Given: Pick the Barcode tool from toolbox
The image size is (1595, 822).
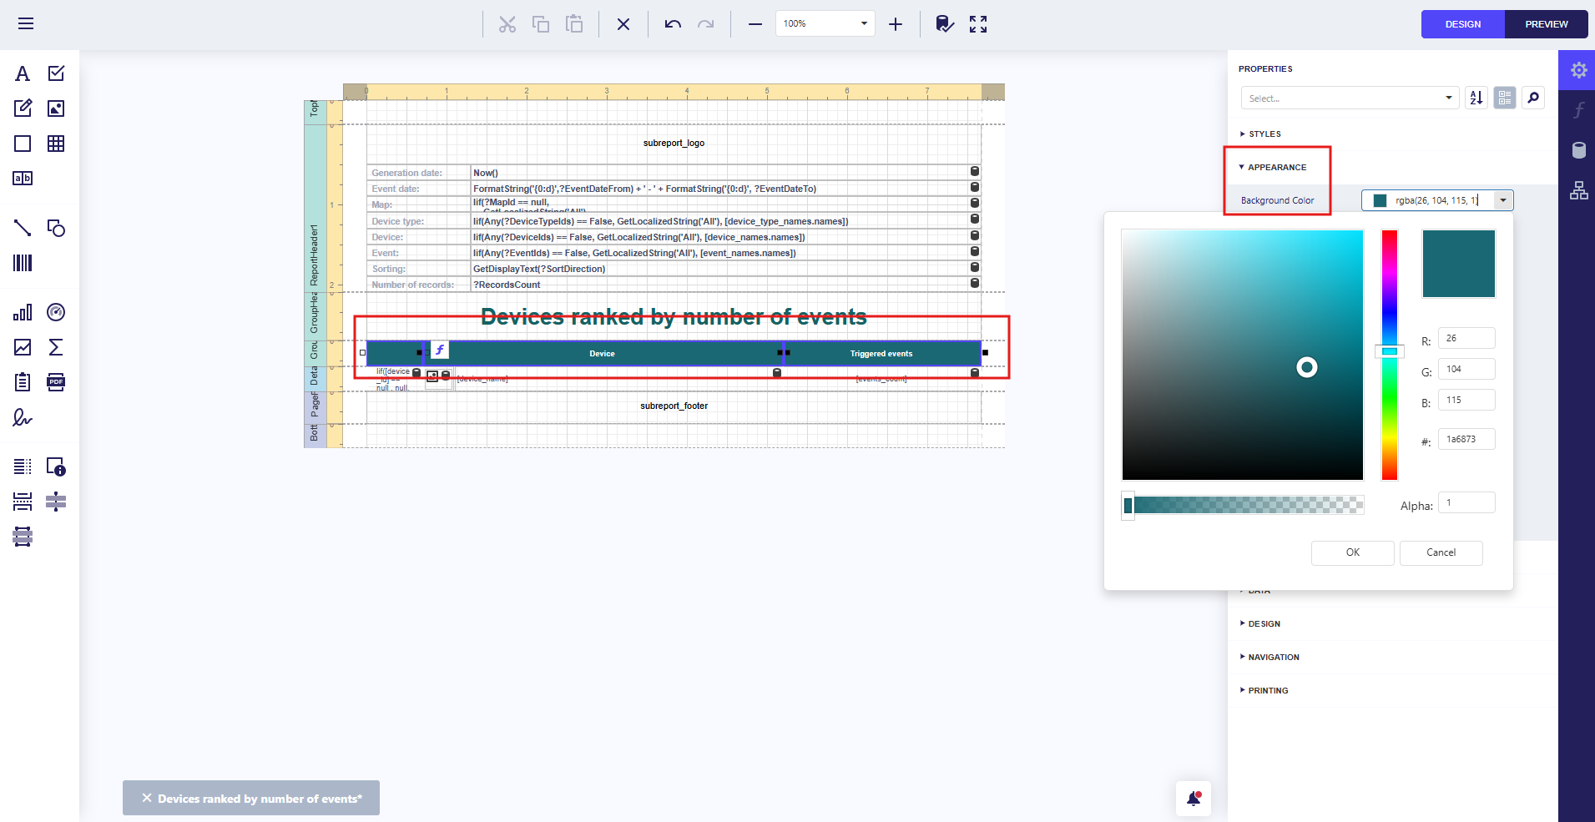Looking at the screenshot, I should point(23,263).
